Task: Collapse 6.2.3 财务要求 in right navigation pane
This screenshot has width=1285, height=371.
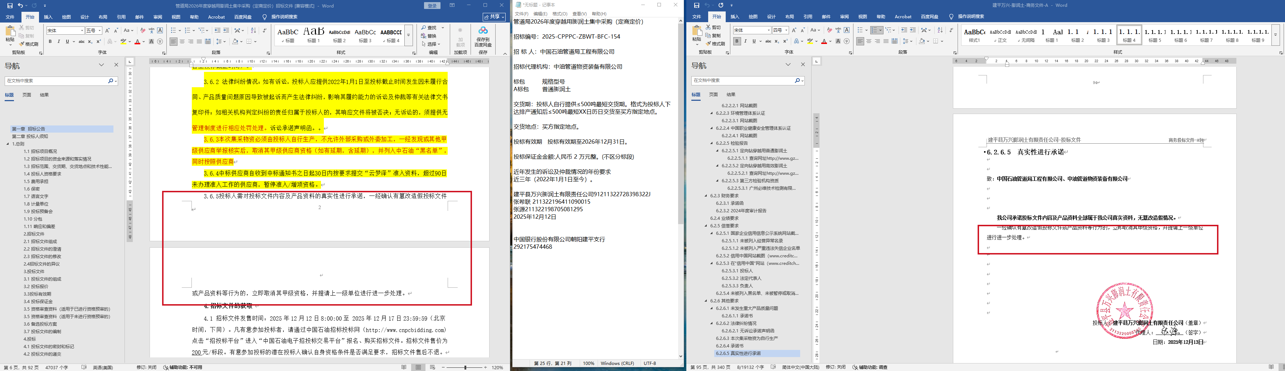Action: pyautogui.click(x=706, y=196)
